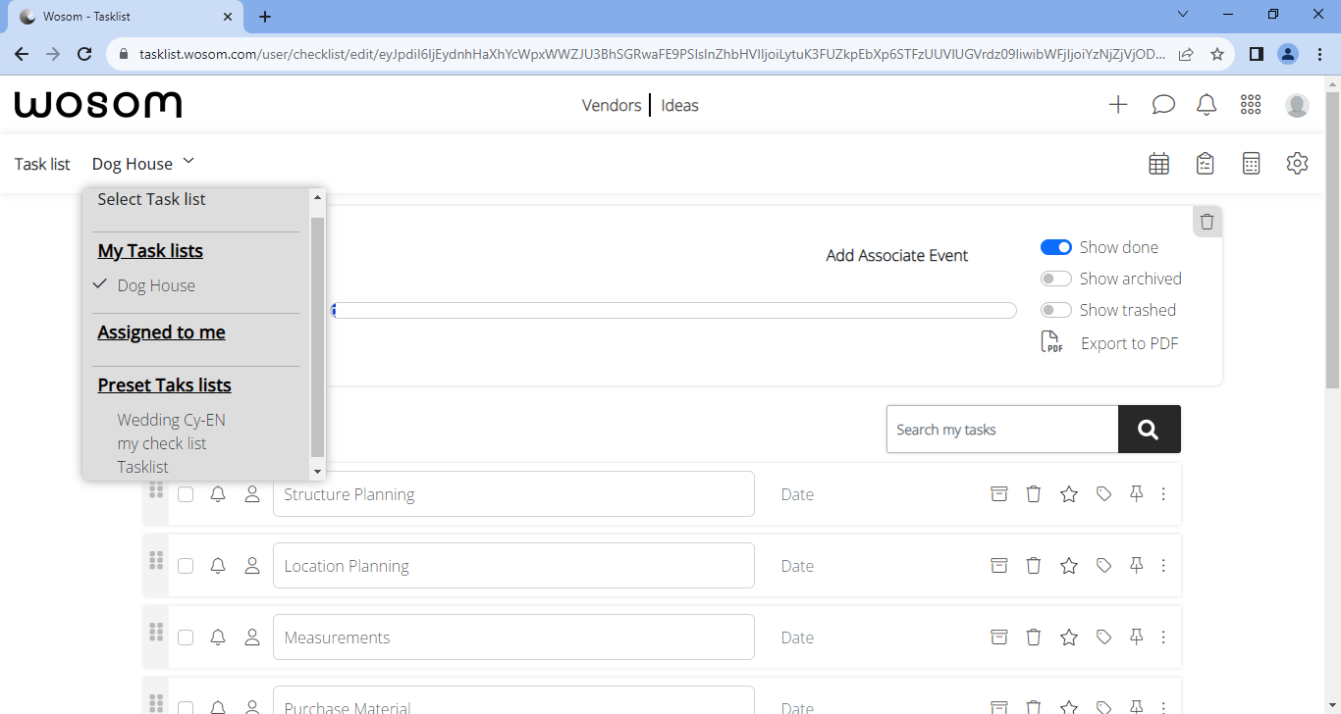Click the Search my tasks field

1001,430
